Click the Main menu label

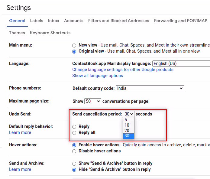(21, 45)
